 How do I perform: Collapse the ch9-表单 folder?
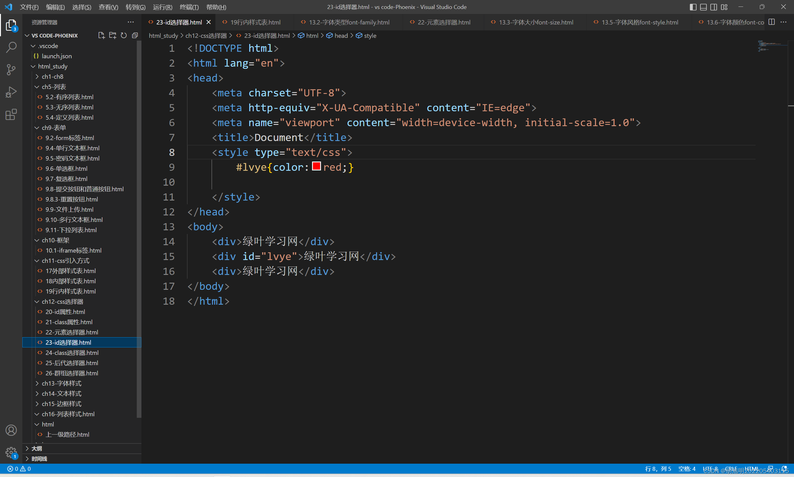pos(54,128)
